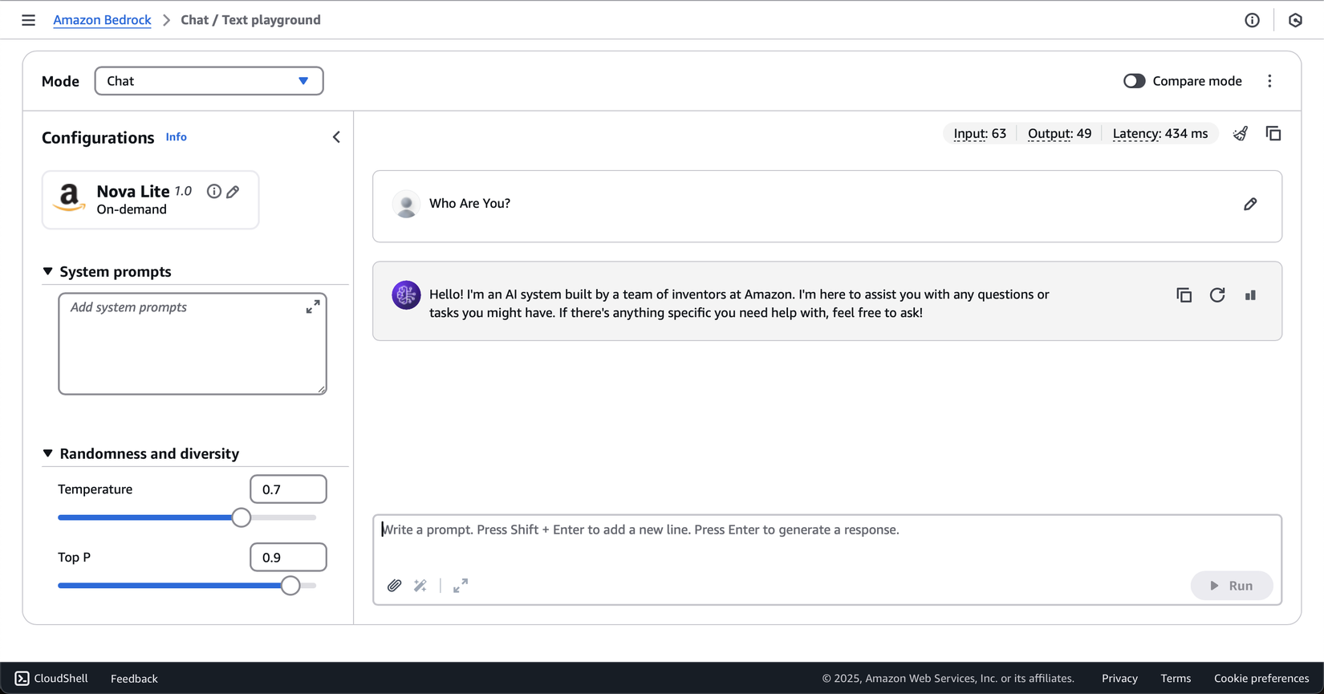Viewport: 1324px width, 694px height.
Task: Click the Chat / Text playground breadcrumb text
Action: (250, 20)
